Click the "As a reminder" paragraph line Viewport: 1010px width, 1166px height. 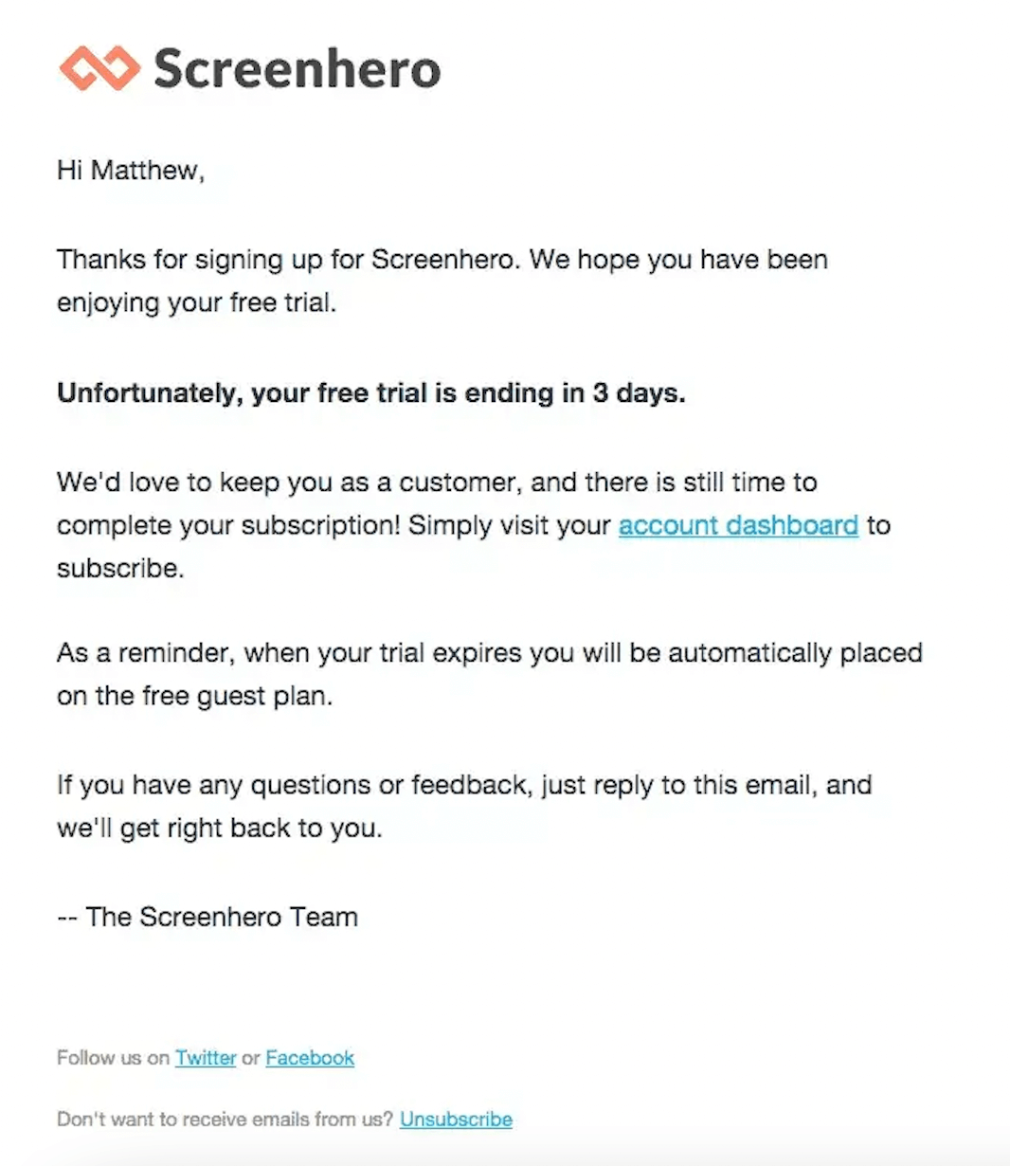(x=489, y=653)
